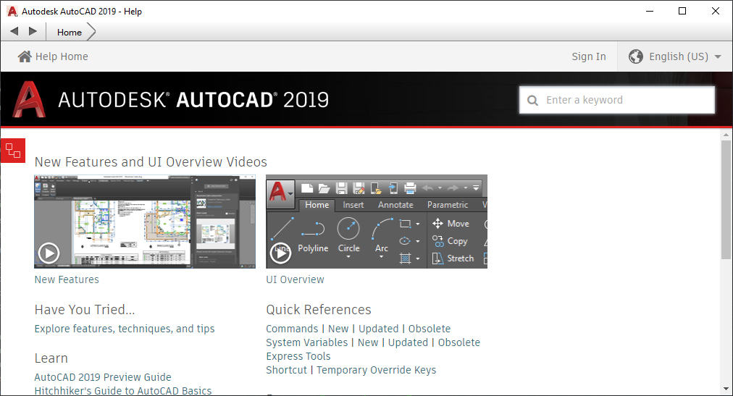Open the UI Overview link
Image resolution: width=733 pixels, height=396 pixels.
pos(295,279)
